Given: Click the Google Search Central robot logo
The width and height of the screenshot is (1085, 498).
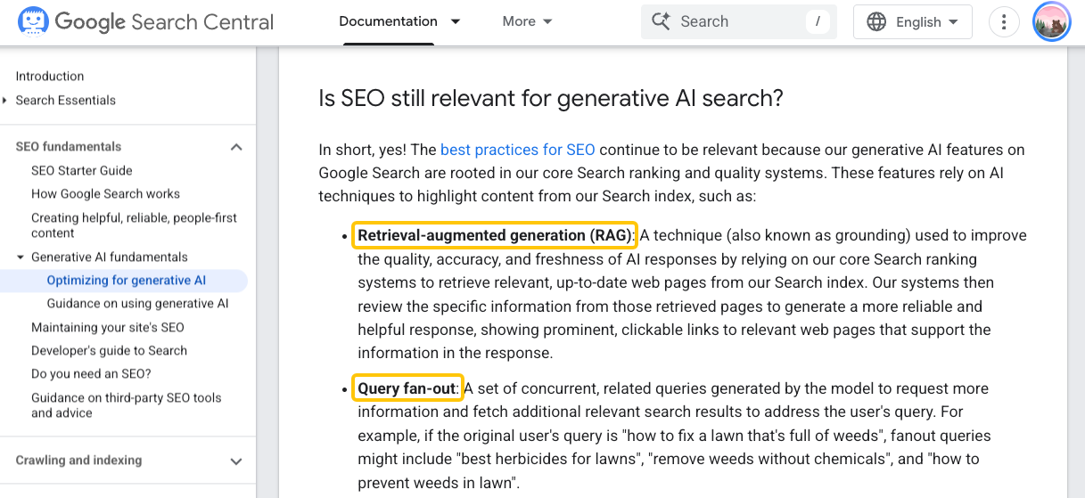Looking at the screenshot, I should point(32,21).
